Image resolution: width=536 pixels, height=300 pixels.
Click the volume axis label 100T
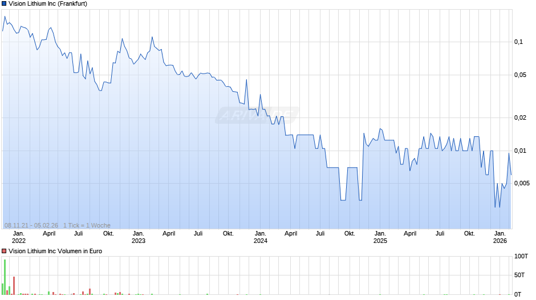coord(521,256)
